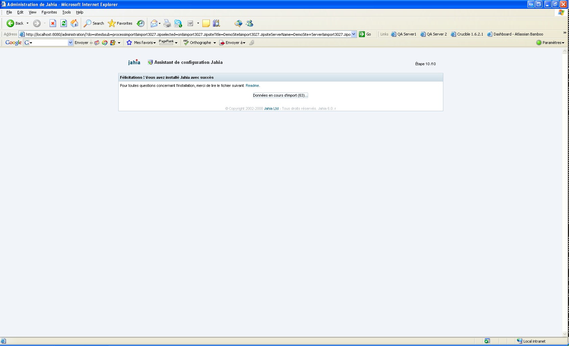
Task: Click the globe with magnifier icon
Action: tap(239, 23)
